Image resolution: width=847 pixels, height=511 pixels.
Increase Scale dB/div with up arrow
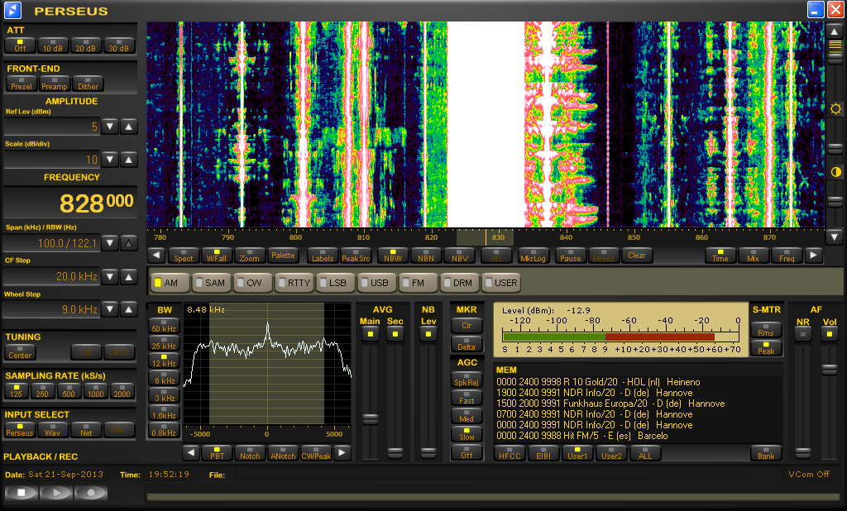[129, 160]
